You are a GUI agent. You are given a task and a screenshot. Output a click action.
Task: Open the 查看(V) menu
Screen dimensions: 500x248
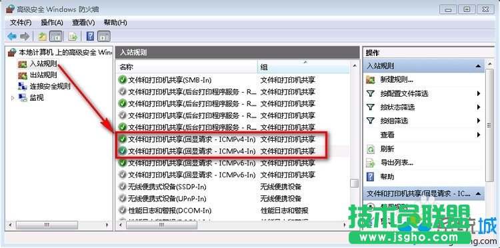point(83,23)
